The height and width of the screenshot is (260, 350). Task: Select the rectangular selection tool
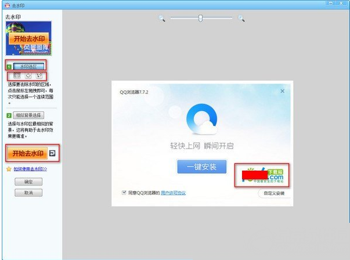(17, 75)
